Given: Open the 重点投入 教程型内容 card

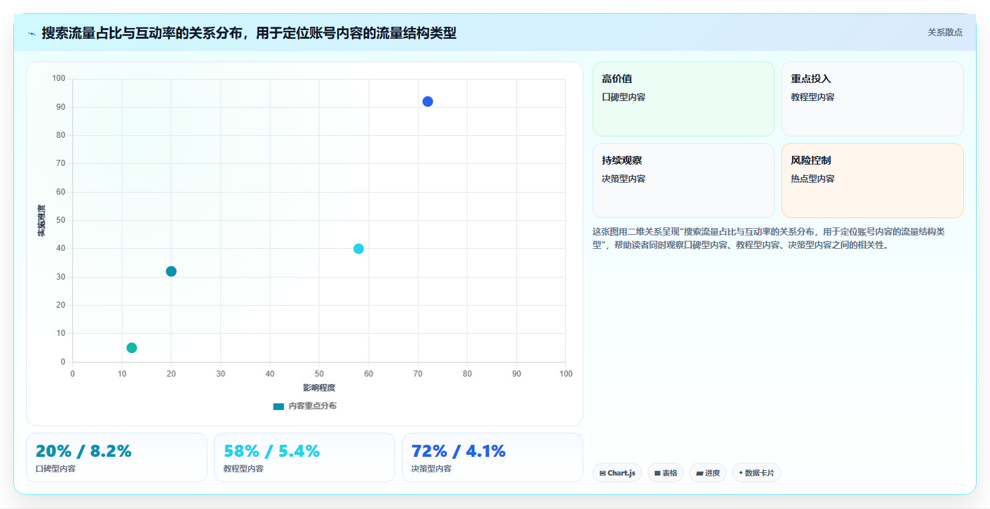Looking at the screenshot, I should [872, 99].
